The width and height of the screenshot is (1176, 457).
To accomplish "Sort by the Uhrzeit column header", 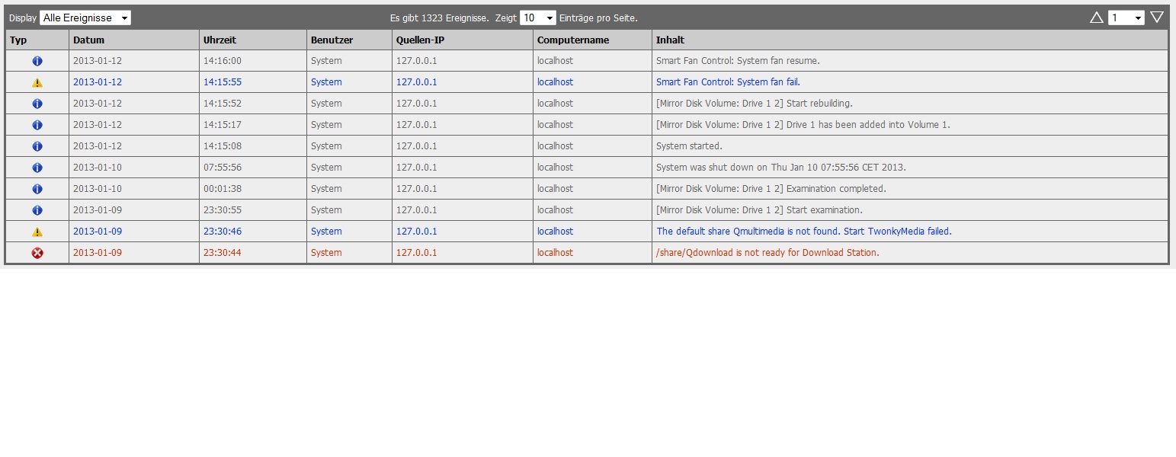I will pos(219,40).
